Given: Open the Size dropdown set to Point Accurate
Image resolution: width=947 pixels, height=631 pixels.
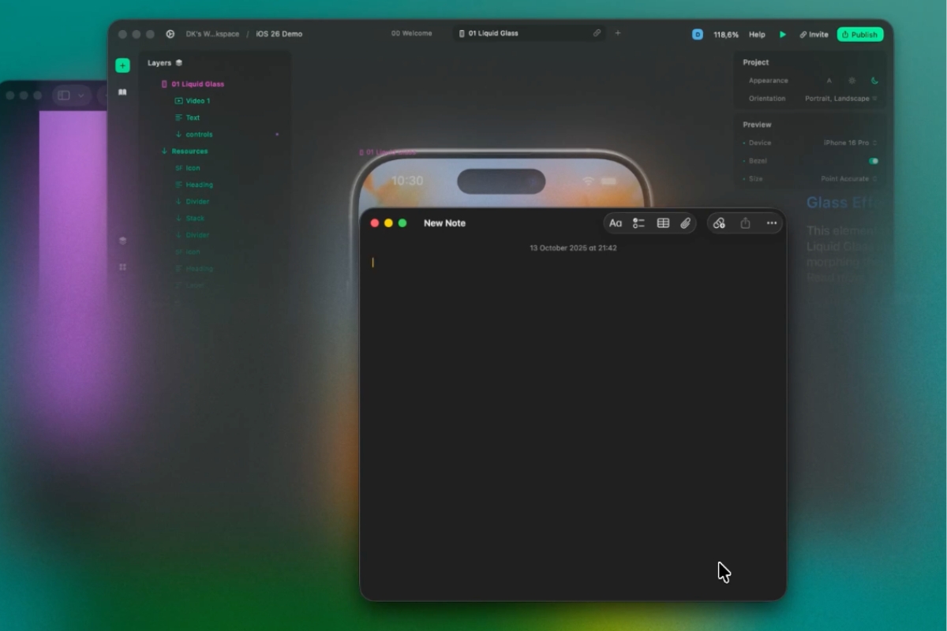Looking at the screenshot, I should pyautogui.click(x=848, y=179).
